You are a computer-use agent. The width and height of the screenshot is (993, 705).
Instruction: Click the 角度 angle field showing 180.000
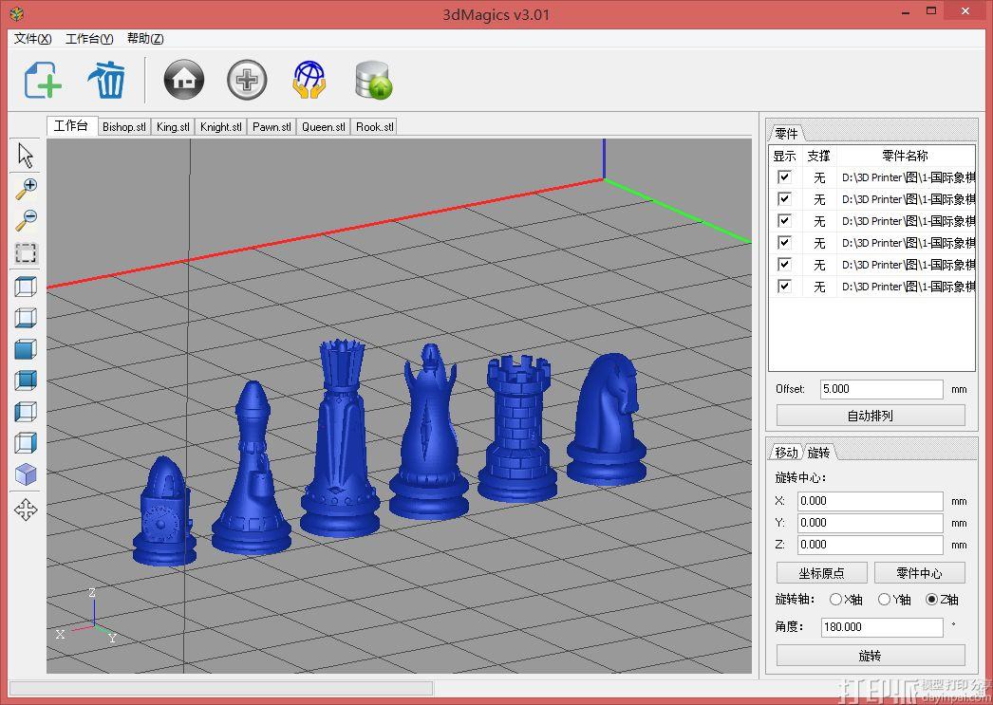coord(882,627)
